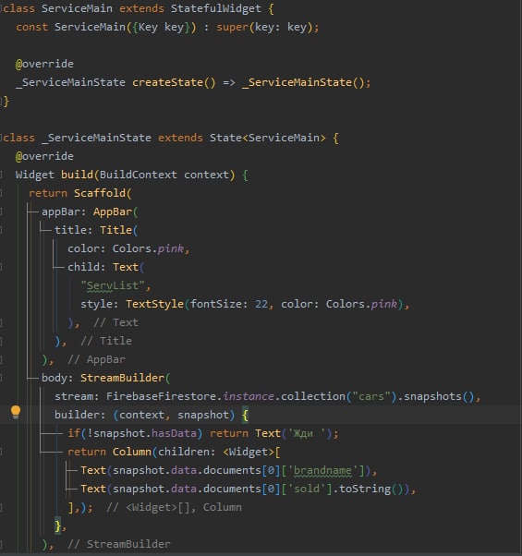Click the number 22 font size value
This screenshot has width=522, height=556.
[261, 304]
